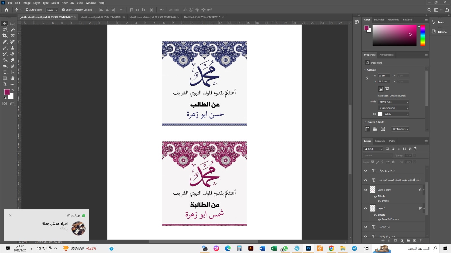Viewport: 451px width, 253px height.
Task: Open the CMYK Color mode dropdown
Action: pyautogui.click(x=393, y=102)
